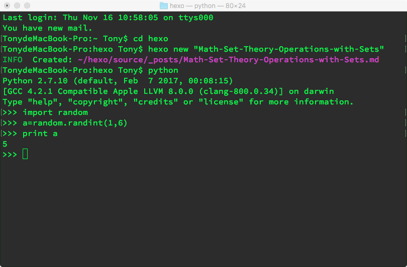This screenshot has width=407, height=267.
Task: Click the green zoom window button
Action: pos(27,6)
